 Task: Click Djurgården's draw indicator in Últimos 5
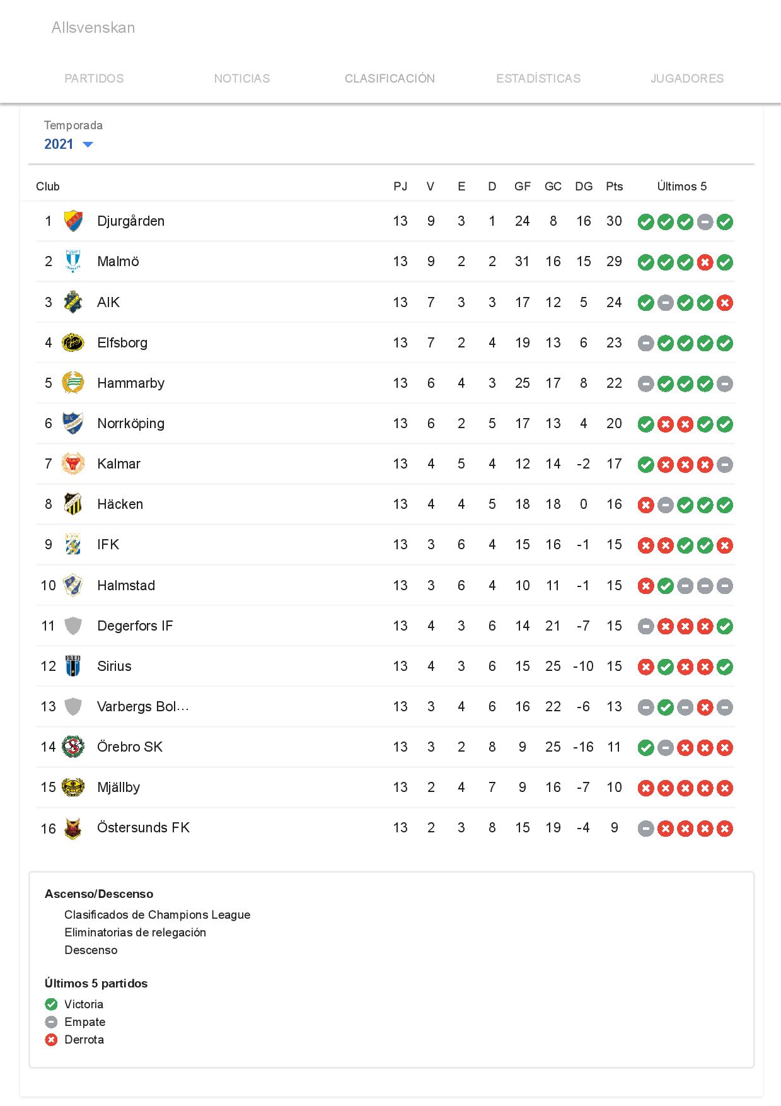tap(705, 222)
